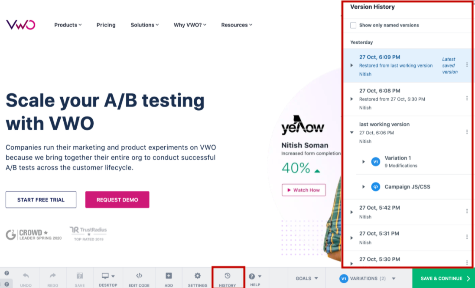Image resolution: width=475 pixels, height=288 pixels.
Task: Click the Campaign JS/CSS code icon
Action: point(376,187)
